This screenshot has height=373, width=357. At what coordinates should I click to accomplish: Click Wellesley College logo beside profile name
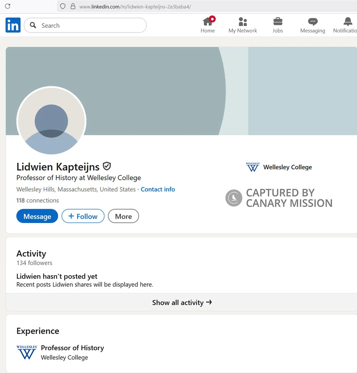pos(253,167)
